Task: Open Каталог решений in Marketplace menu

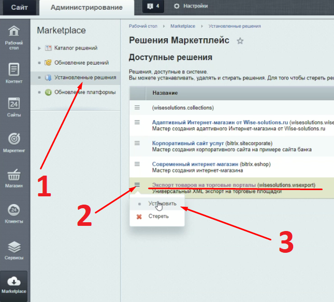Action: click(x=76, y=48)
